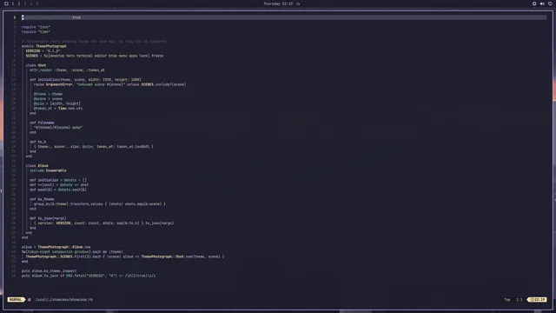This screenshot has width=556, height=313.
Task: Switch to workspace 3 in top bar
Action: [25, 3]
